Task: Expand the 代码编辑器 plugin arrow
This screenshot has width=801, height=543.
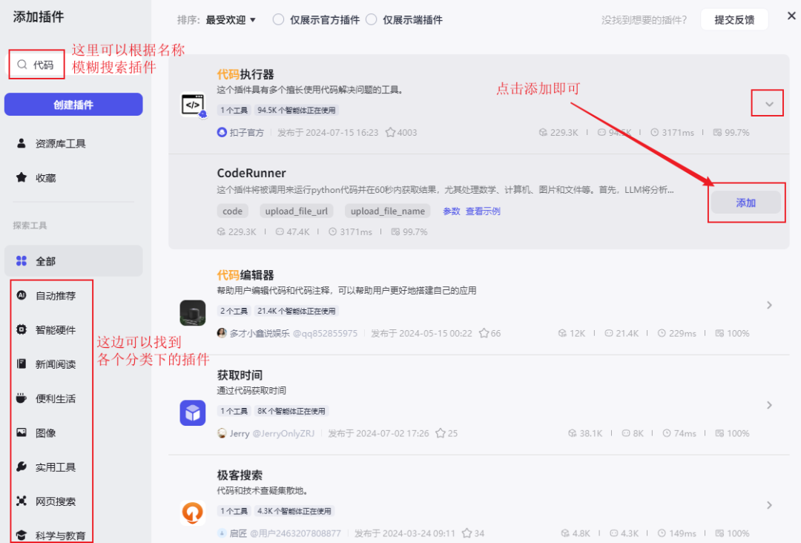Action: (769, 305)
